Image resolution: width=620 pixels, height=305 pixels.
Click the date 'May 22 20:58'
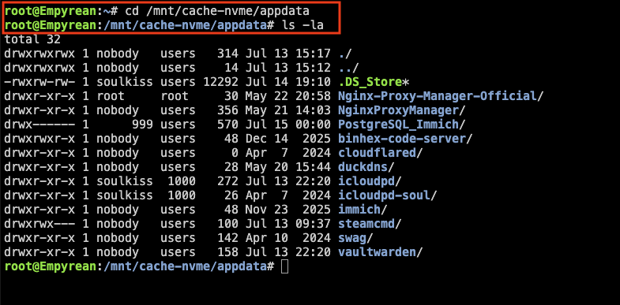pyautogui.click(x=287, y=96)
